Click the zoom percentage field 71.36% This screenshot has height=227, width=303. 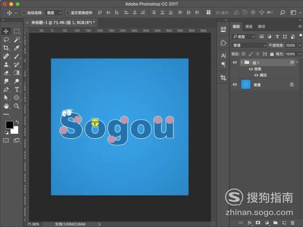click(33, 224)
